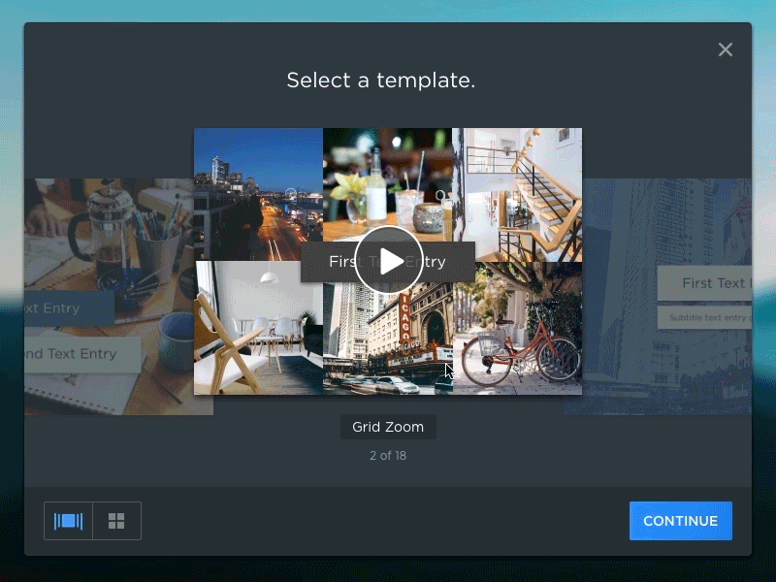Play the Grid Zoom template preview

click(x=388, y=261)
